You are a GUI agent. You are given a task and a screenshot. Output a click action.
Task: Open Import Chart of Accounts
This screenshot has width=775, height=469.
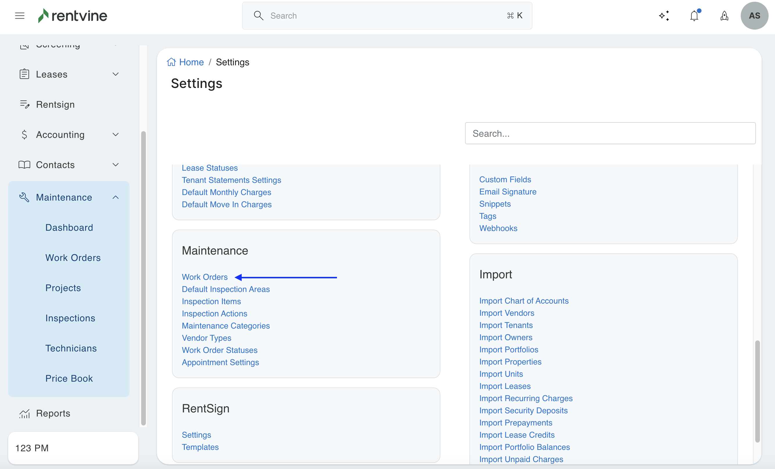tap(524, 300)
